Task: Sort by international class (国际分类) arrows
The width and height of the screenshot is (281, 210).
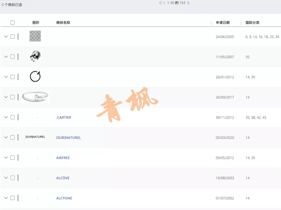Action: tap(241, 23)
